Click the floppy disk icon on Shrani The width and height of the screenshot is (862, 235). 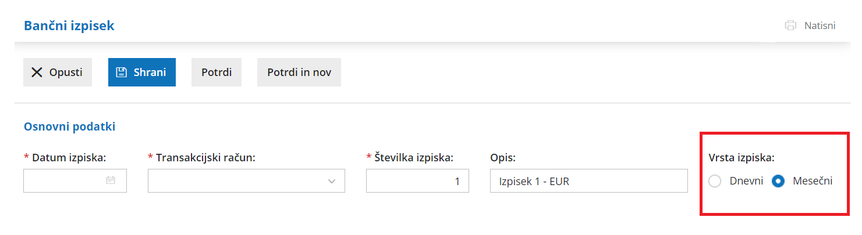click(x=121, y=73)
